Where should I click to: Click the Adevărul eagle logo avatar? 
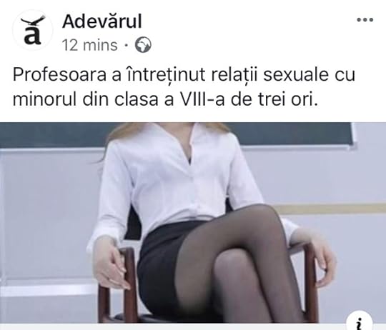point(33,30)
